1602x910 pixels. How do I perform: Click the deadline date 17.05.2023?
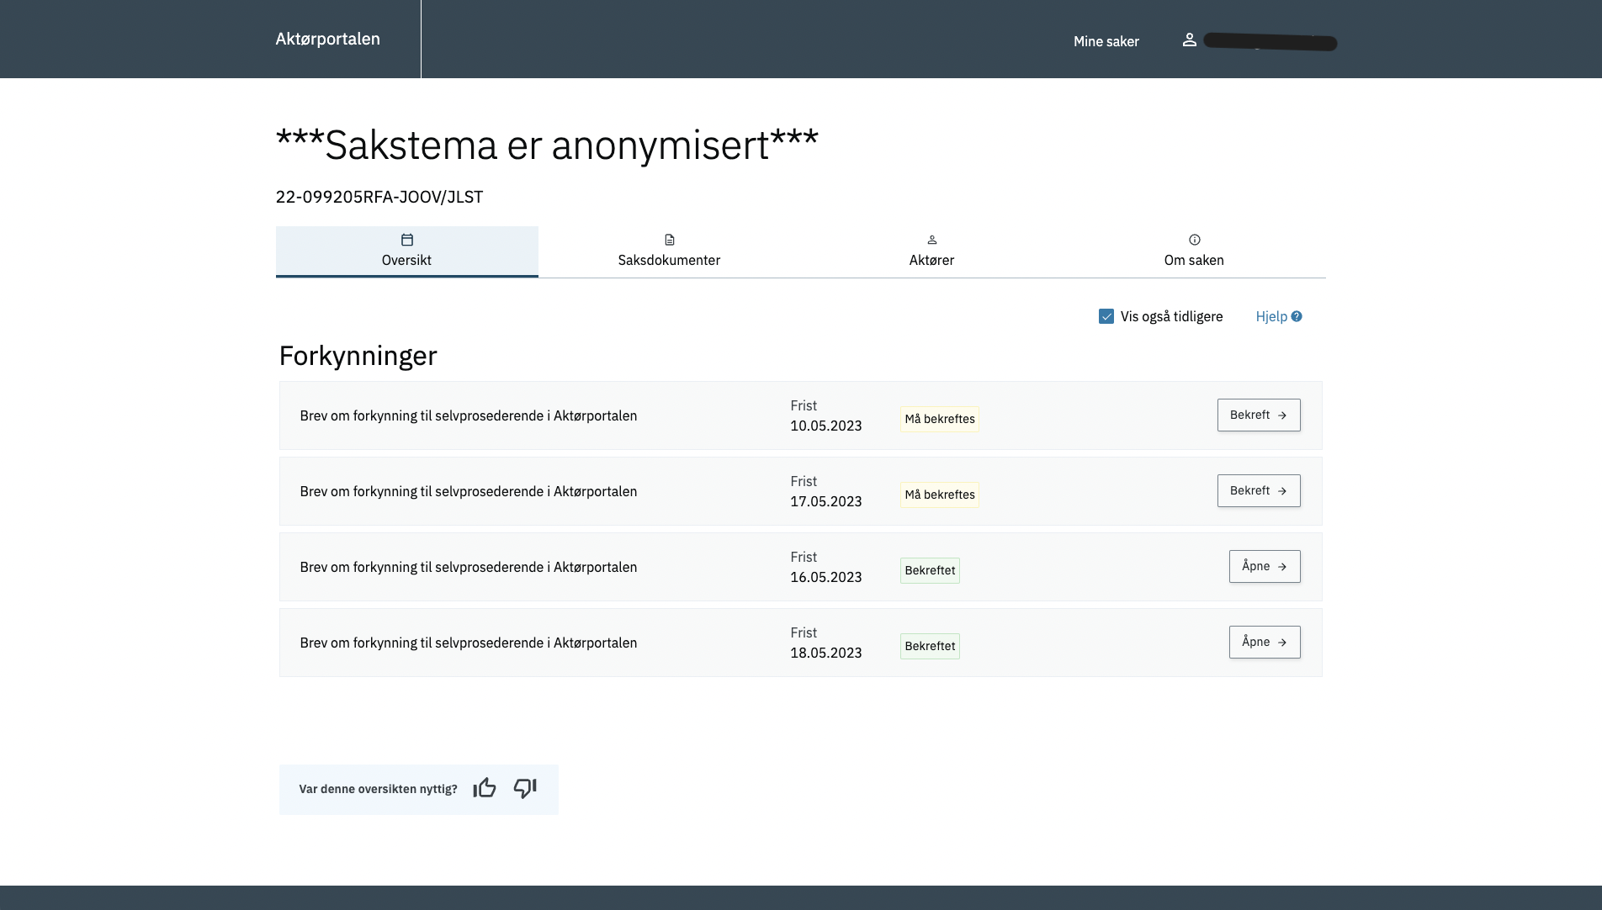(x=826, y=501)
